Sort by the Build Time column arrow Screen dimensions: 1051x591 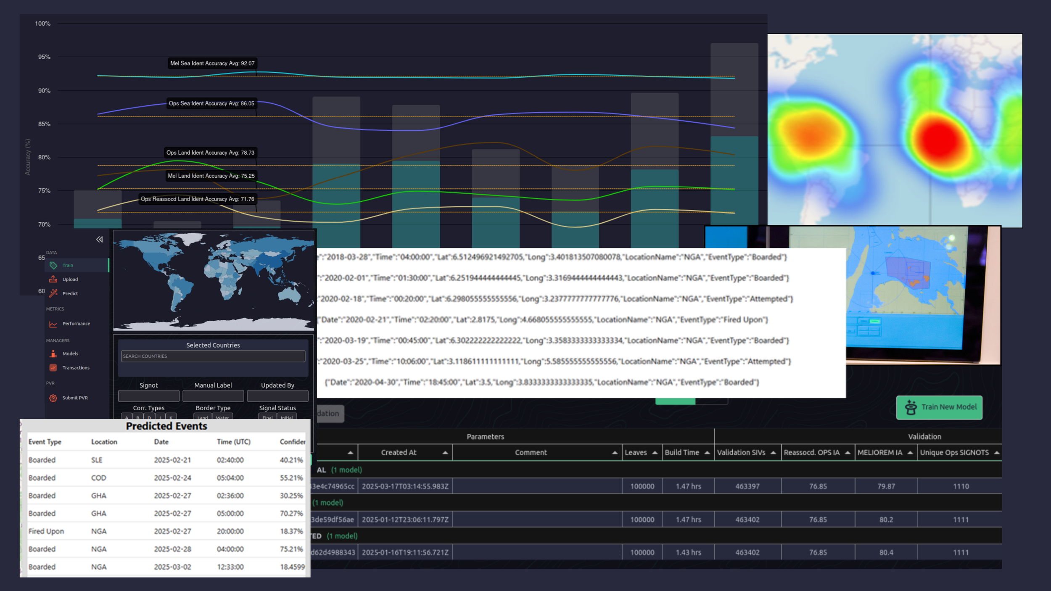(707, 453)
